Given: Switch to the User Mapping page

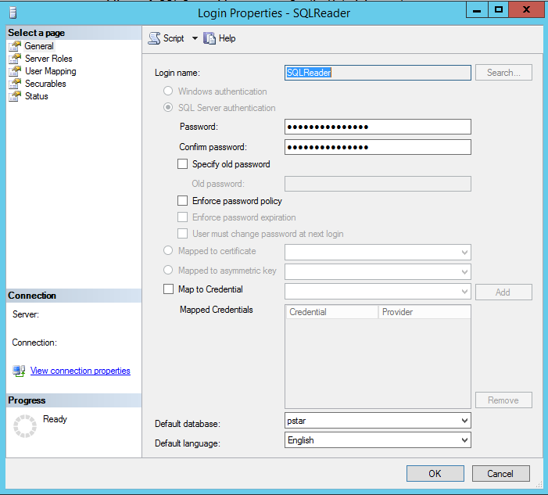Looking at the screenshot, I should tap(51, 71).
